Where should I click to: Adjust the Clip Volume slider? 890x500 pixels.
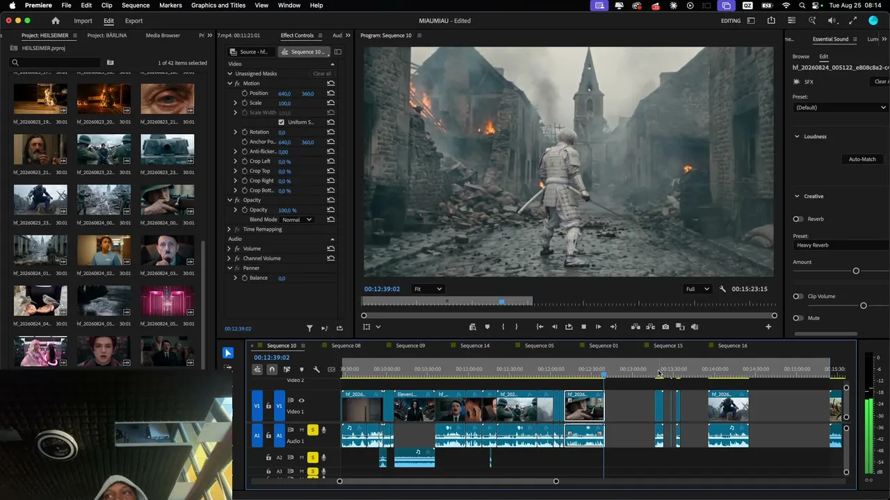(864, 306)
